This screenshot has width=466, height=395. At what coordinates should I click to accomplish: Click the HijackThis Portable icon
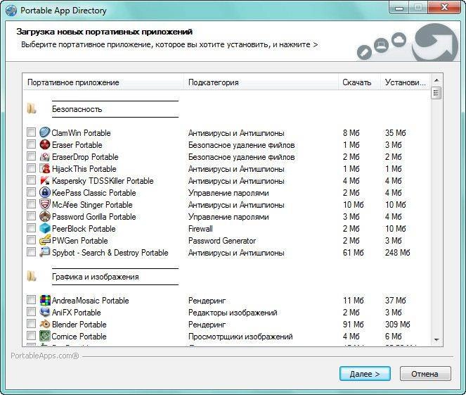click(44, 168)
